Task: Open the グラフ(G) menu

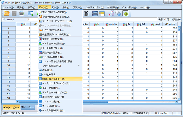Action: coord(77,8)
